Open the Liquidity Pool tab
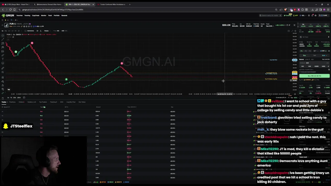The width and height of the screenshot is (331, 186). point(71,102)
